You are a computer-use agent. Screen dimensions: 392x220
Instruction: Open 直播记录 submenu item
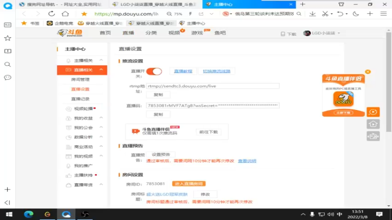pyautogui.click(x=80, y=99)
